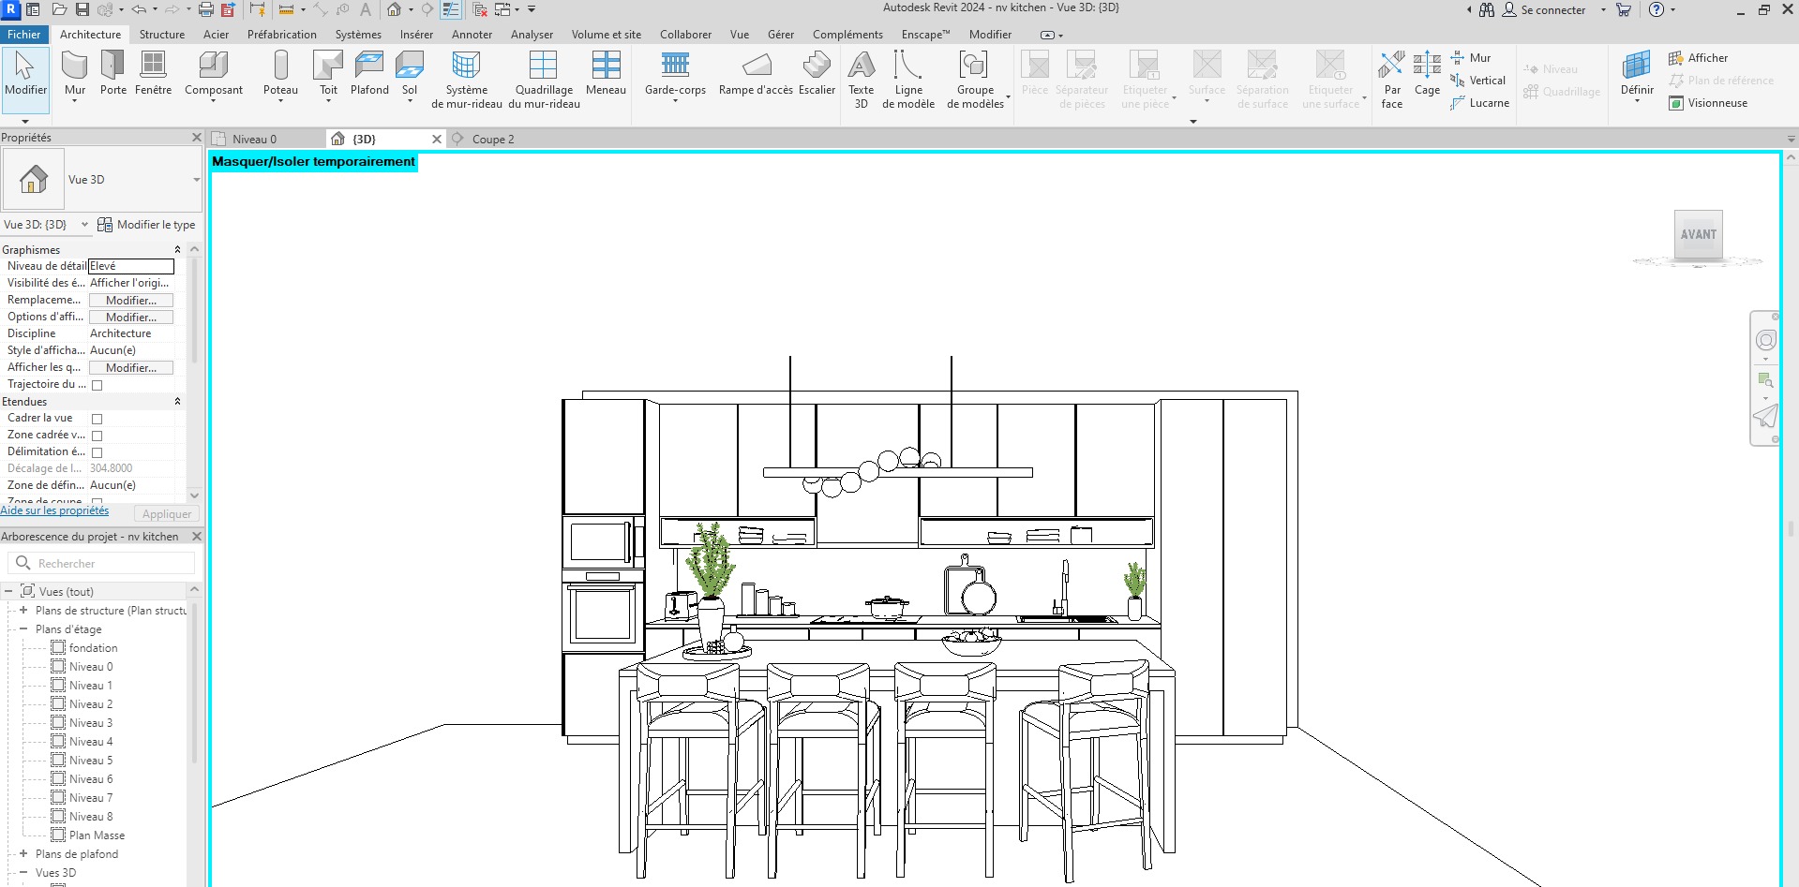Image resolution: width=1799 pixels, height=887 pixels.
Task: Click the Cage shaft tool
Action: [x=1427, y=74]
